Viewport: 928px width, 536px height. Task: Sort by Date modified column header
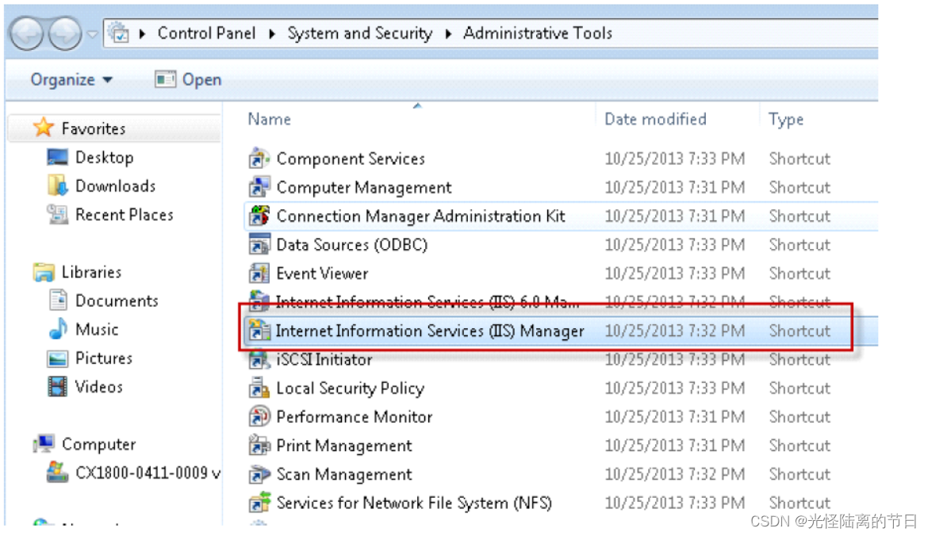pyautogui.click(x=655, y=119)
